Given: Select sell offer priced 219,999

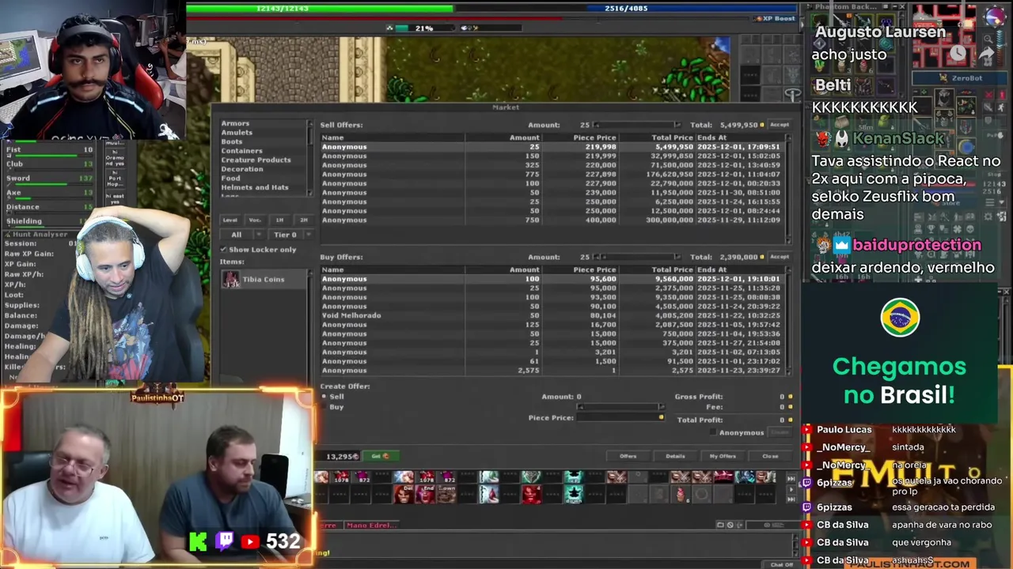Looking at the screenshot, I should click(552, 156).
